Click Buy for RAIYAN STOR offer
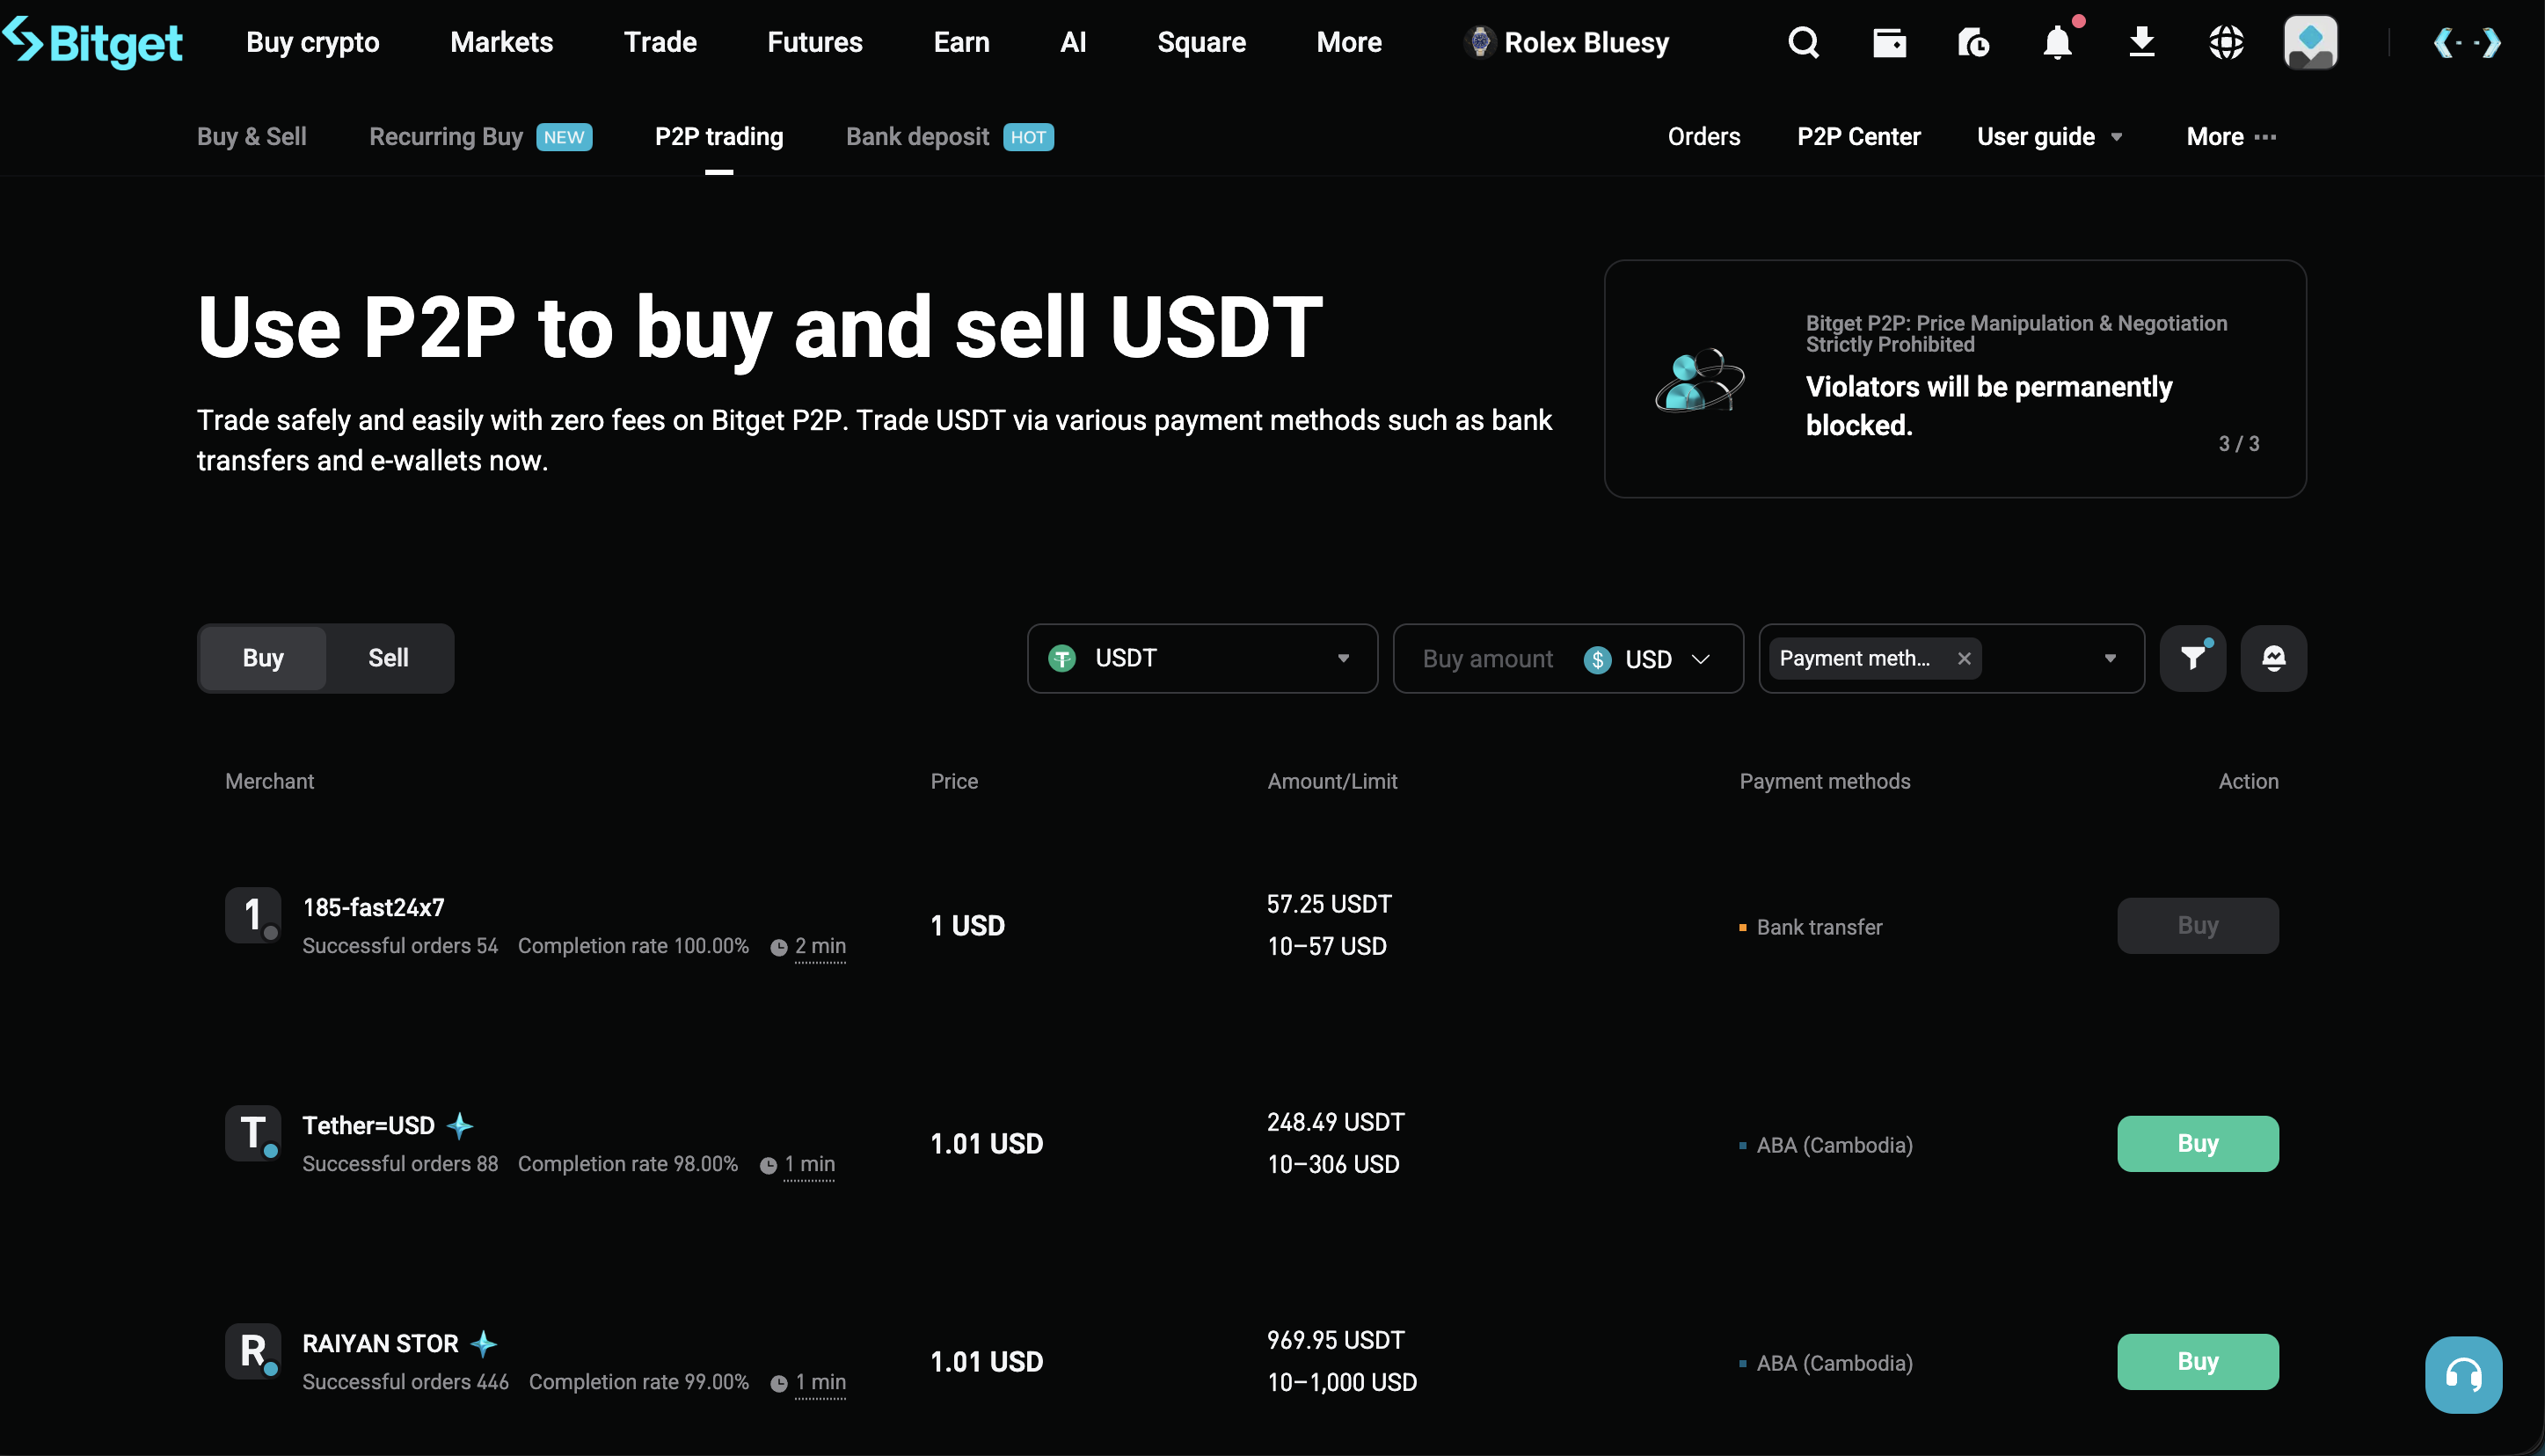The image size is (2545, 1456). pos(2197,1361)
